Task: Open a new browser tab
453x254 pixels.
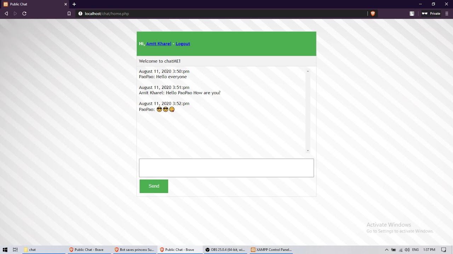Action: click(x=74, y=4)
